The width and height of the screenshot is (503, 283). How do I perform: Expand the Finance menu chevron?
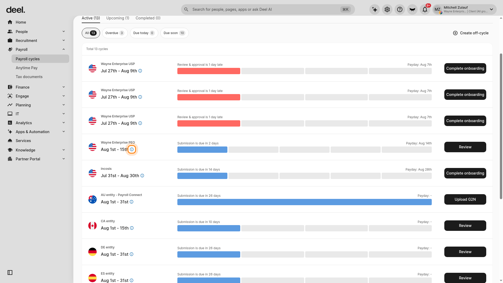pos(64,87)
